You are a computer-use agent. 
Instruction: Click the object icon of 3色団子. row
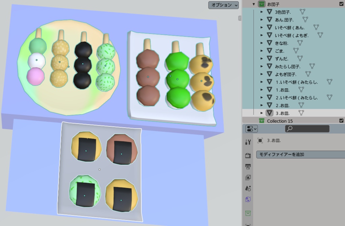click(x=269, y=12)
